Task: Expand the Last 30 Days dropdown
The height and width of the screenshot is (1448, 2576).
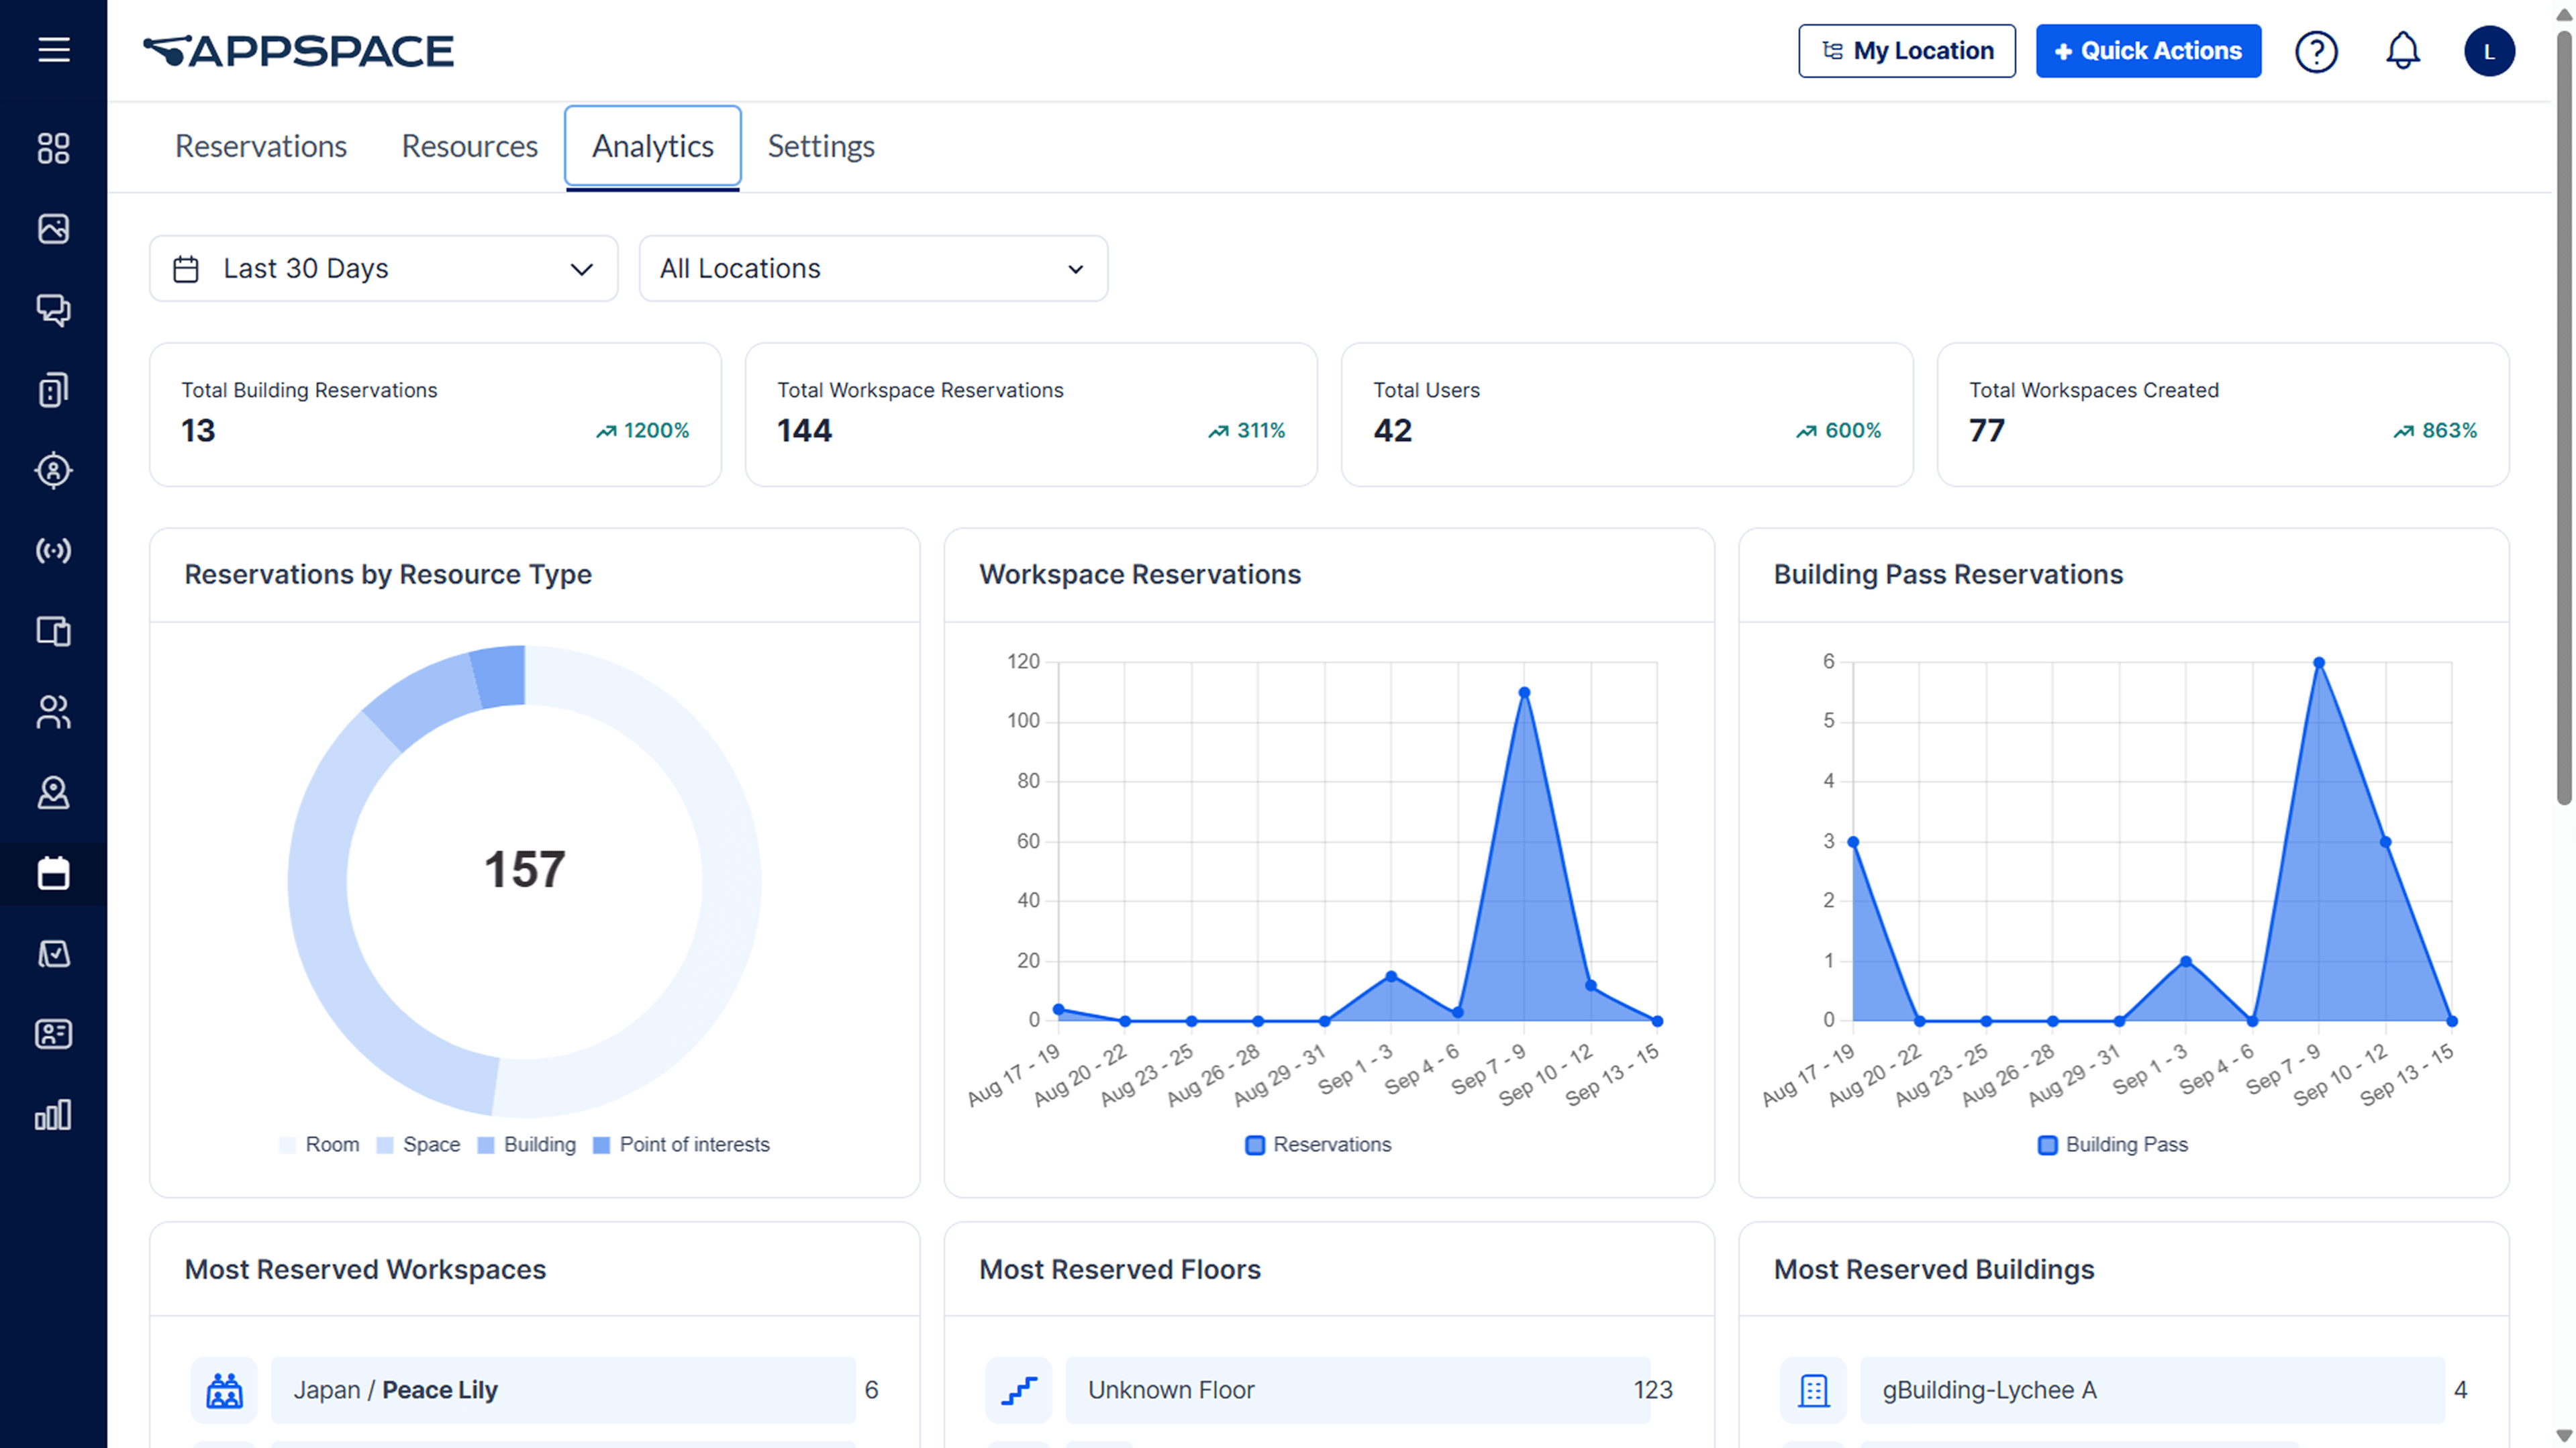Action: (x=383, y=268)
